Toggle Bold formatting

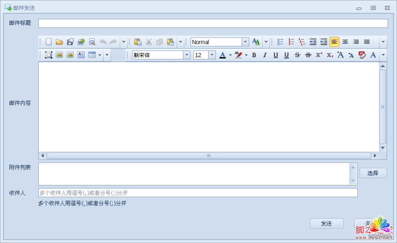(254, 55)
